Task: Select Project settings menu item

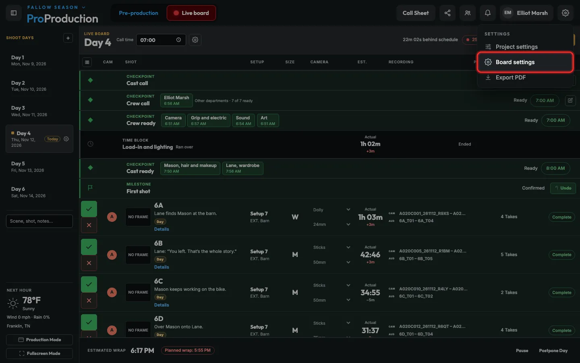Action: click(525, 47)
